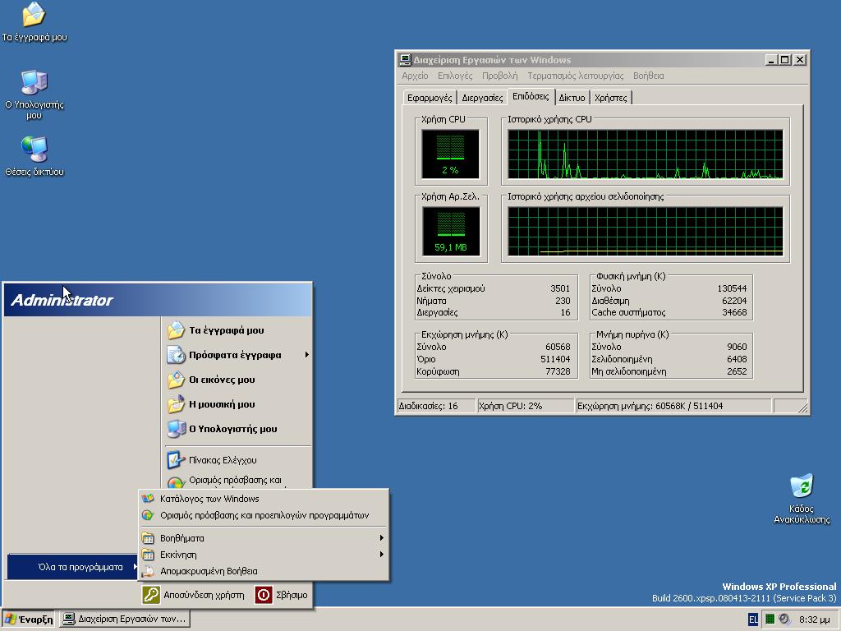Click Εκκίνηση folder icon
This screenshot has width=841, height=631.
148,555
